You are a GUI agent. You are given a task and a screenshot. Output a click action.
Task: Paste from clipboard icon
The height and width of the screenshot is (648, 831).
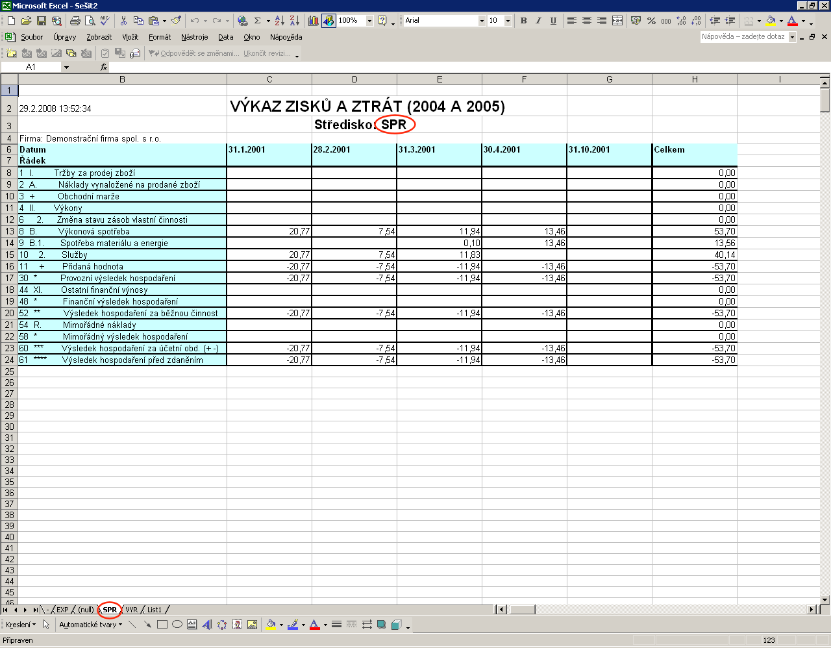point(153,21)
